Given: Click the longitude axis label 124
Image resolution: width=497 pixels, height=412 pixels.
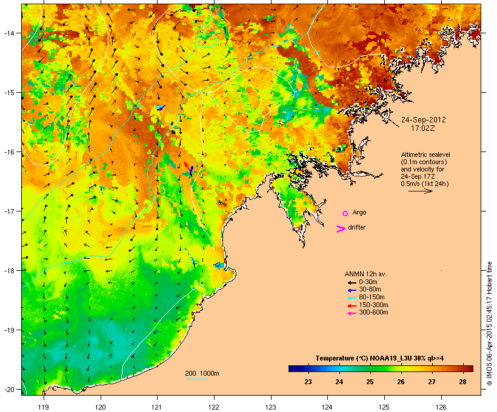Looking at the screenshot, I should [327, 407].
